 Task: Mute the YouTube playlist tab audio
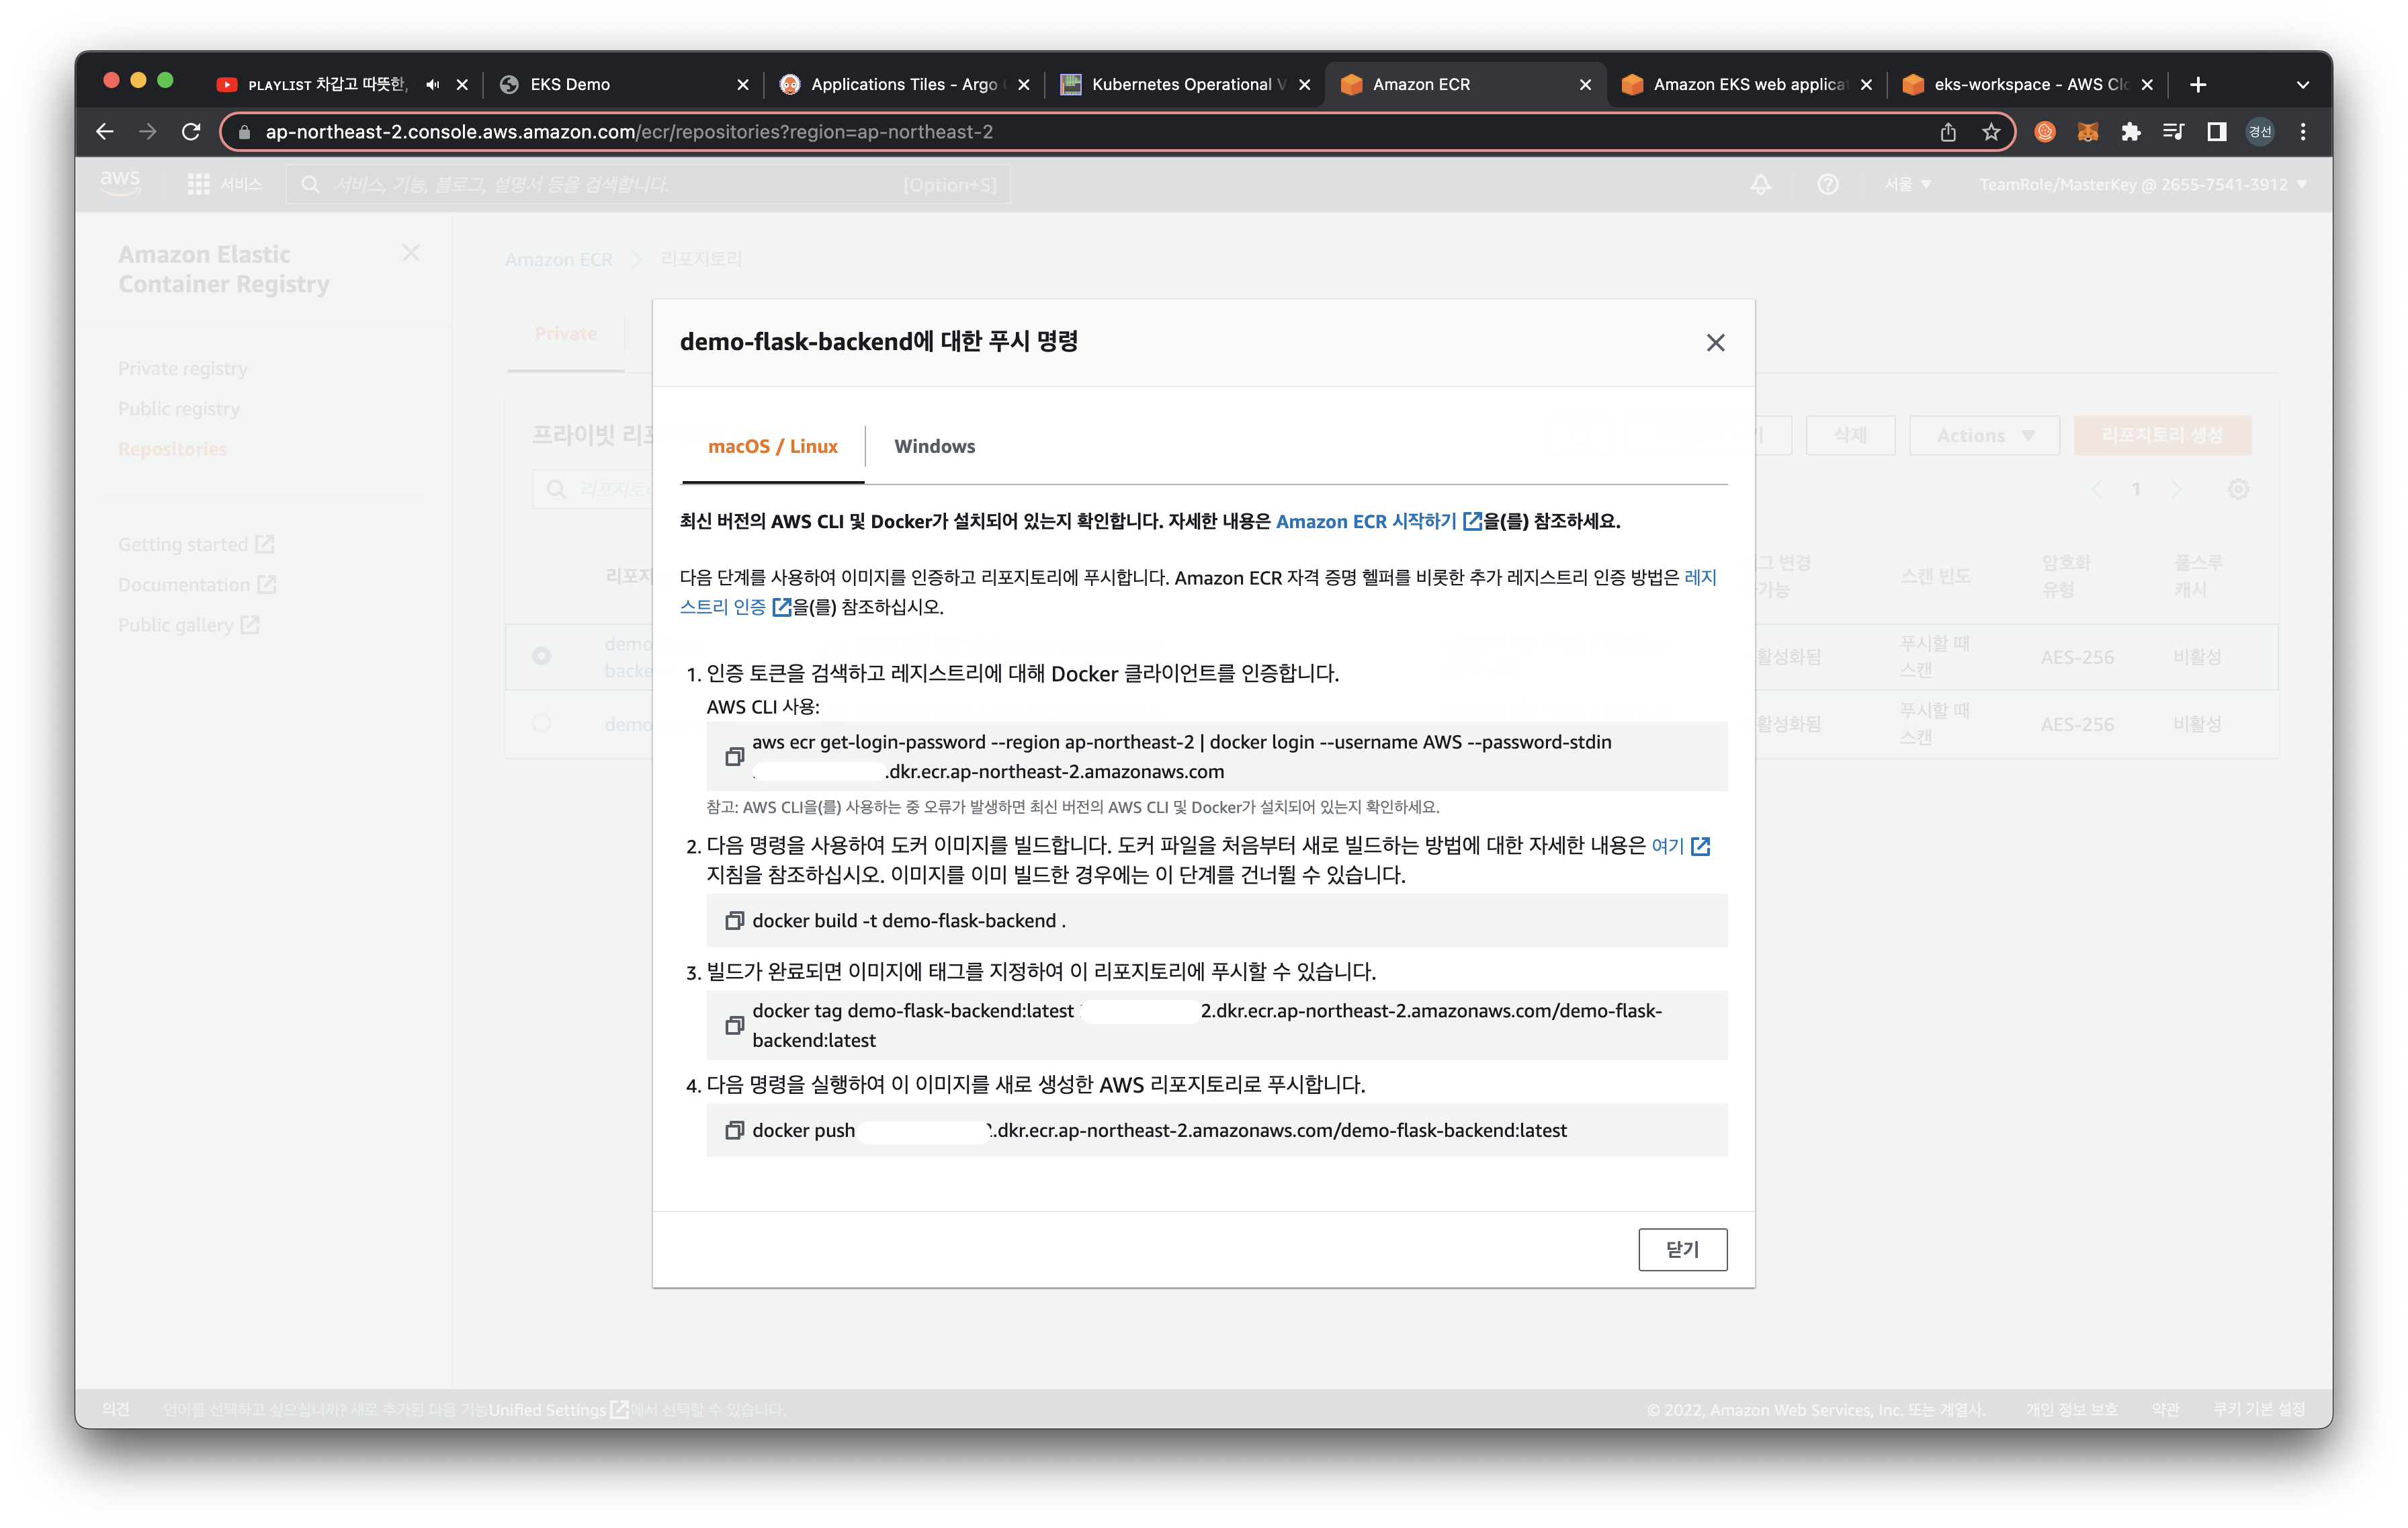432,85
